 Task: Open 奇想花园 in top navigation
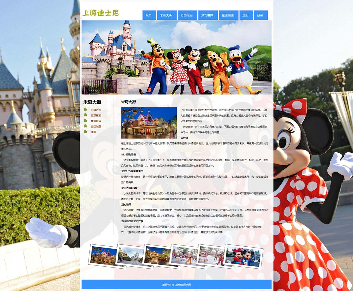coord(187,15)
